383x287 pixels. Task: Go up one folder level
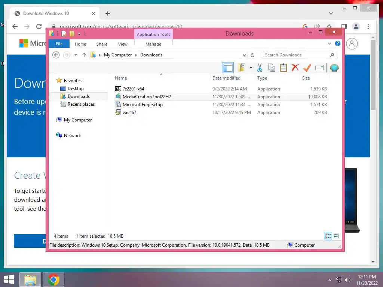click(84, 55)
